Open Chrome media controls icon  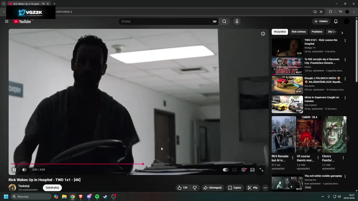click(x=340, y=12)
